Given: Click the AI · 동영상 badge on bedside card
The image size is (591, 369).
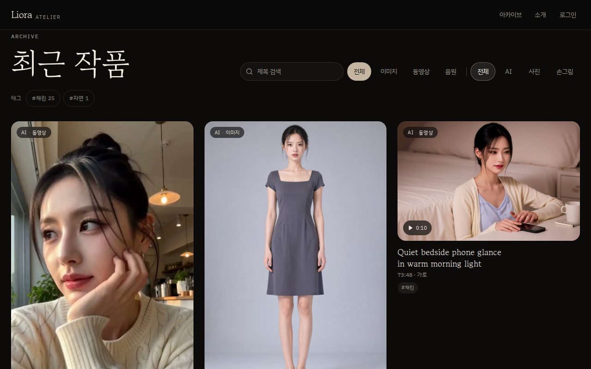Looking at the screenshot, I should click(x=420, y=132).
